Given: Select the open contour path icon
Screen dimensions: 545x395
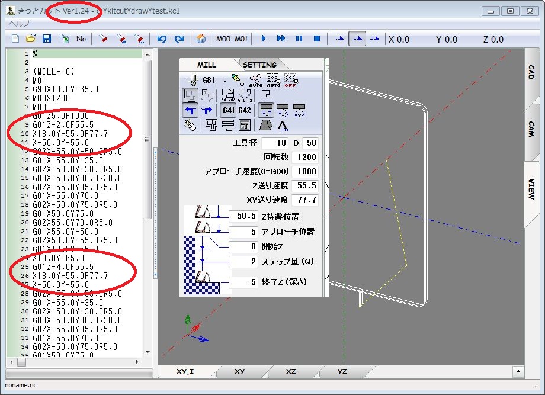Looking at the screenshot, I should point(207,95).
